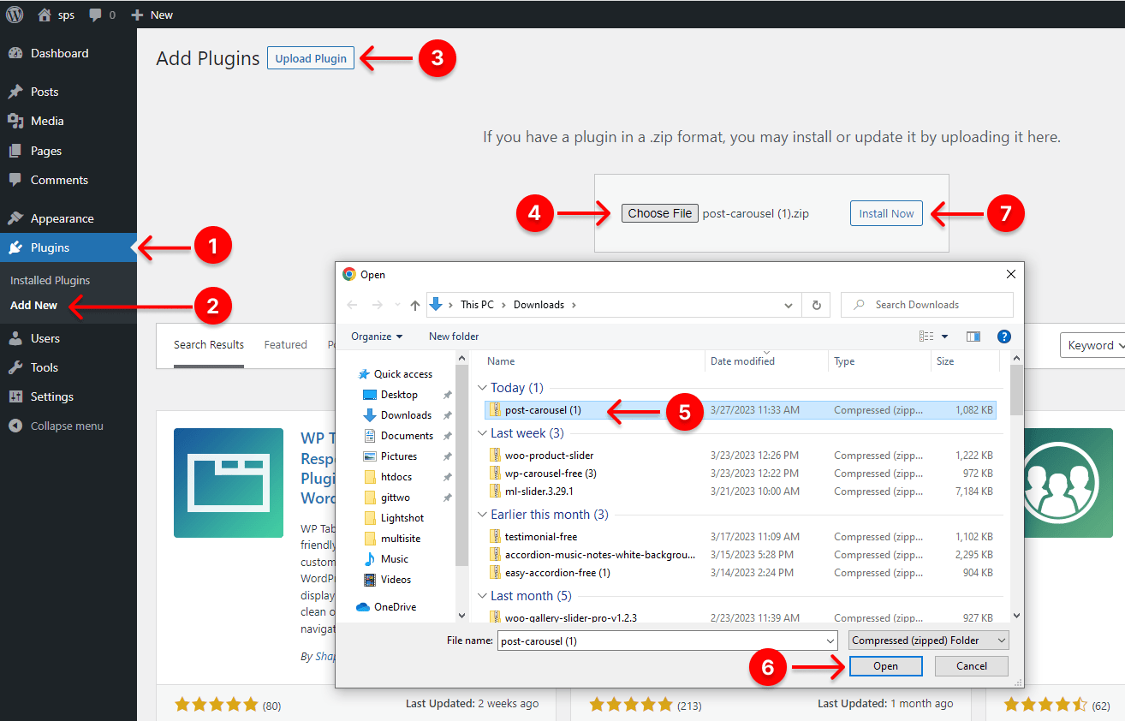
Task: Click the WP Tabs plugin thumbnail
Action: (229, 483)
